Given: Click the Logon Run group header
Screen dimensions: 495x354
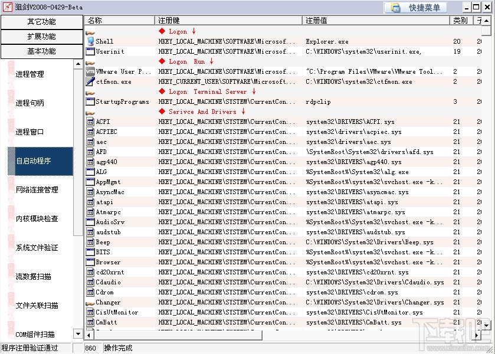Looking at the screenshot, I should (x=186, y=61).
